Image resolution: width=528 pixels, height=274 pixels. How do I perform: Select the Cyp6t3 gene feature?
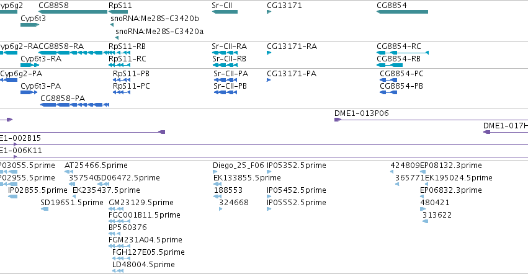coord(30,25)
